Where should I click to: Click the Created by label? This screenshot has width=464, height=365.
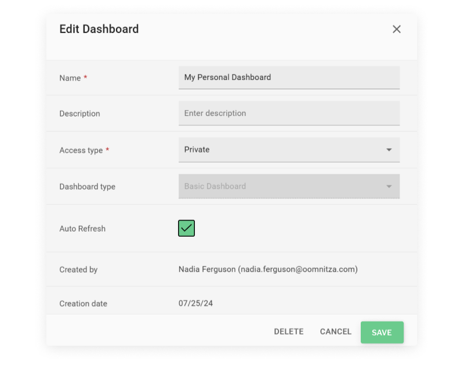click(78, 270)
